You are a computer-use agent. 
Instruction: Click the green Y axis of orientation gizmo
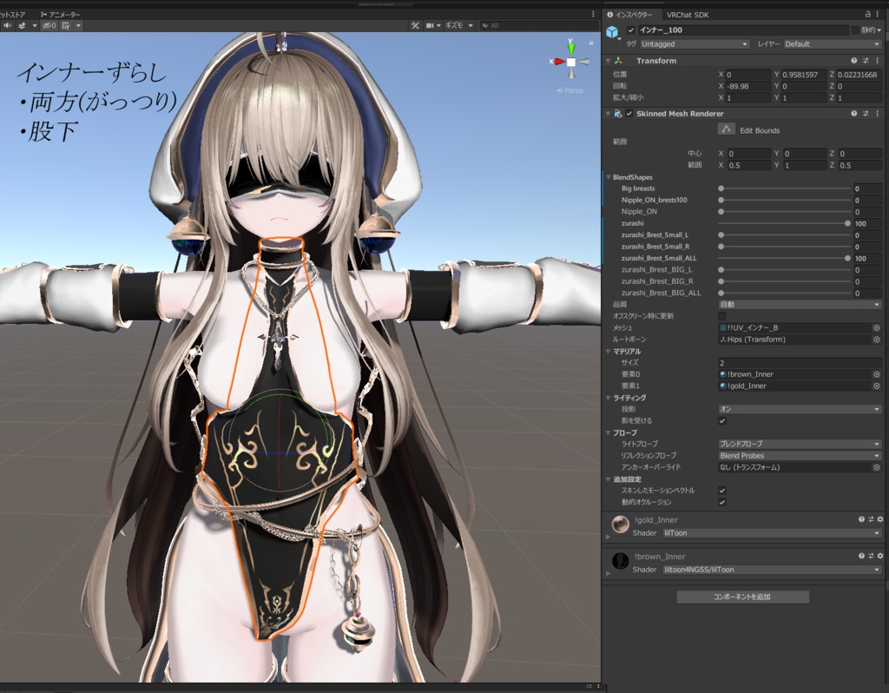[571, 49]
